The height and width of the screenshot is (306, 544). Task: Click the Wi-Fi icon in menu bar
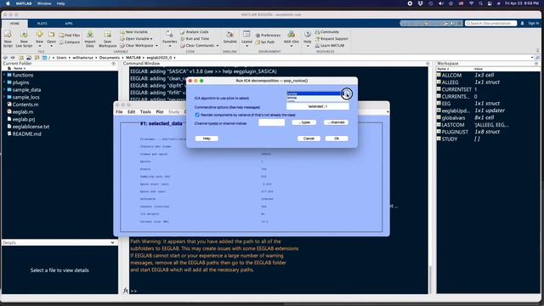471,3
